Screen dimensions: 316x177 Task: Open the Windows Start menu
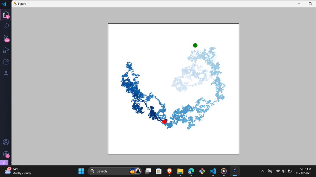coord(81,171)
